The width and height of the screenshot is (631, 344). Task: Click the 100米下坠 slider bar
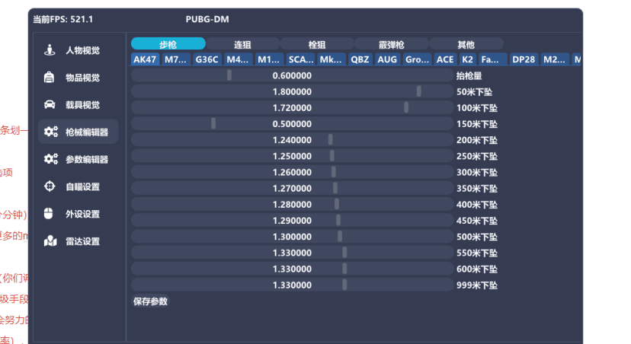(292, 108)
